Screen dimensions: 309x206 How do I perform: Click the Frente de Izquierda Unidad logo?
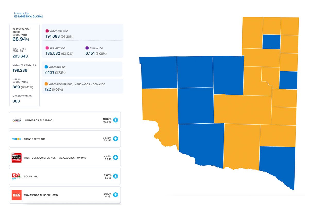point(16,158)
